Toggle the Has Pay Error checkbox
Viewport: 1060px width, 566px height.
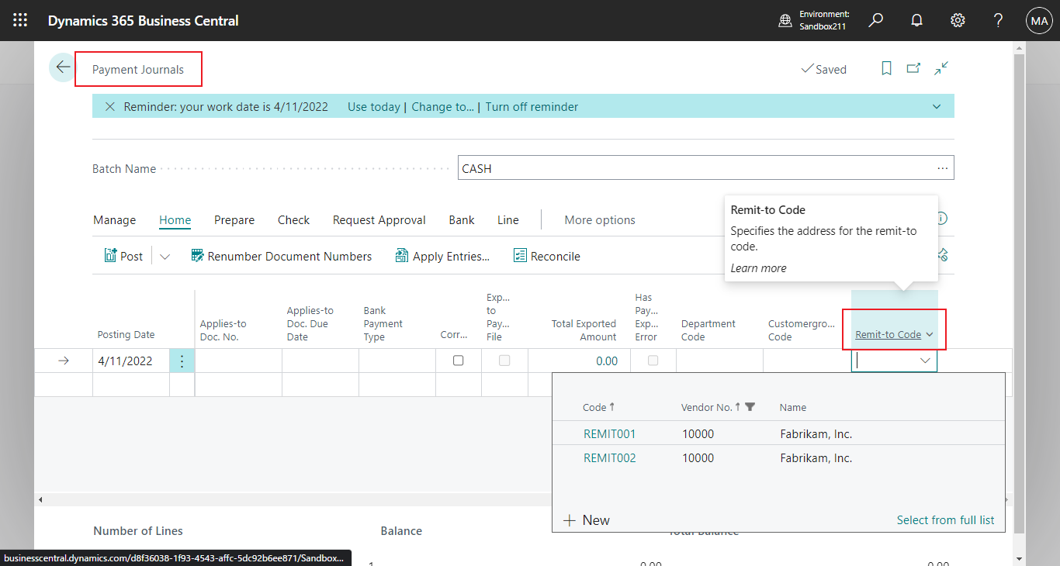point(653,360)
